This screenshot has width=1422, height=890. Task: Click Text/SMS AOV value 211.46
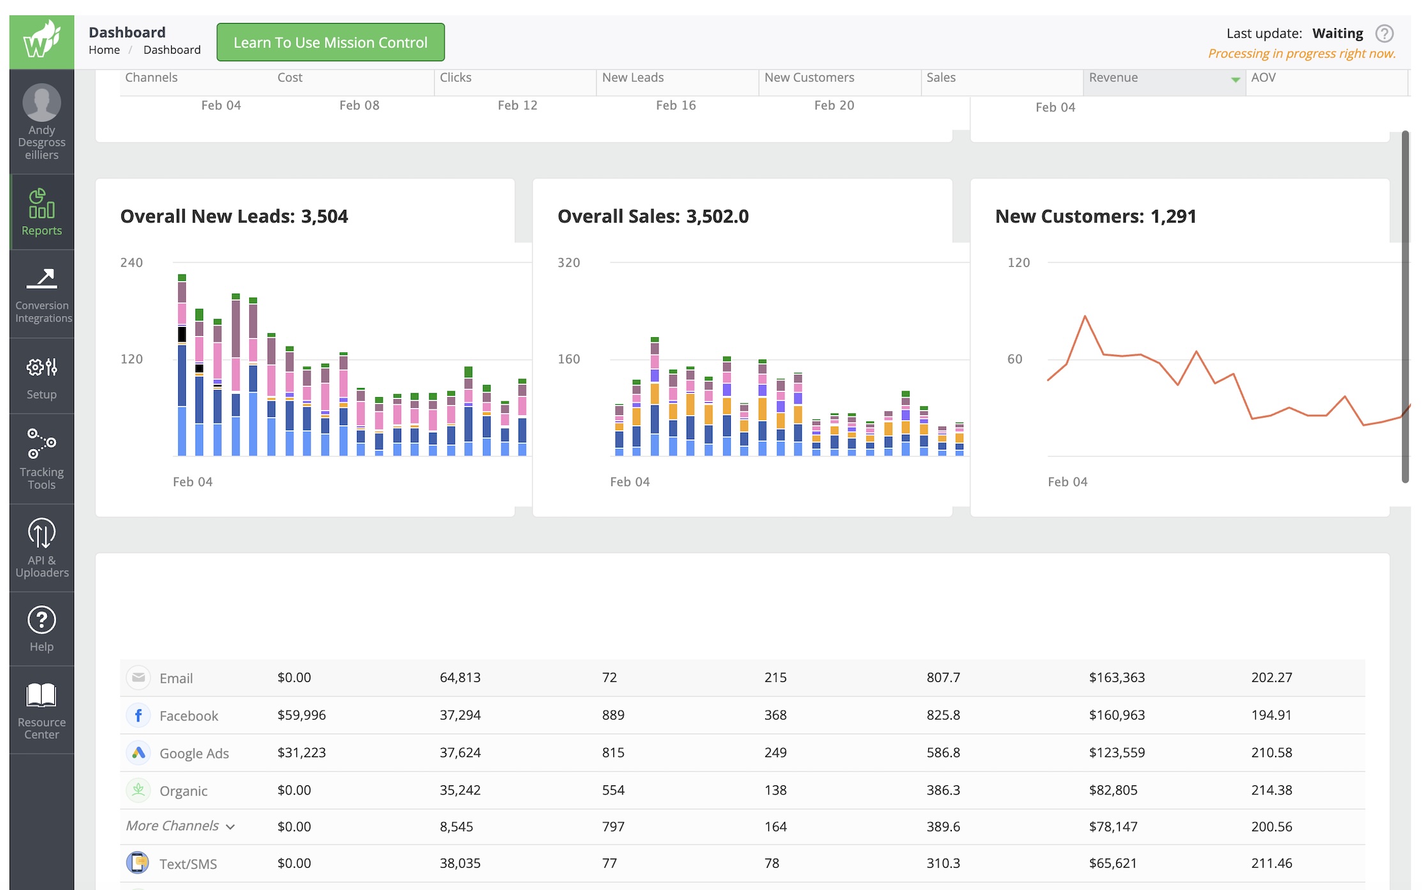(1271, 863)
